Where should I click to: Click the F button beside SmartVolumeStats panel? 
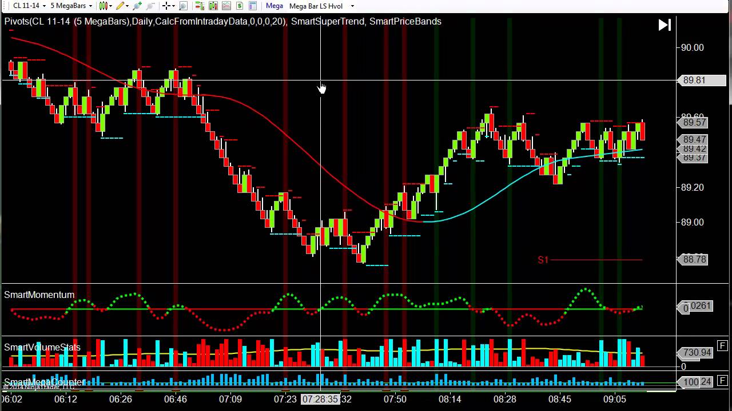click(722, 345)
